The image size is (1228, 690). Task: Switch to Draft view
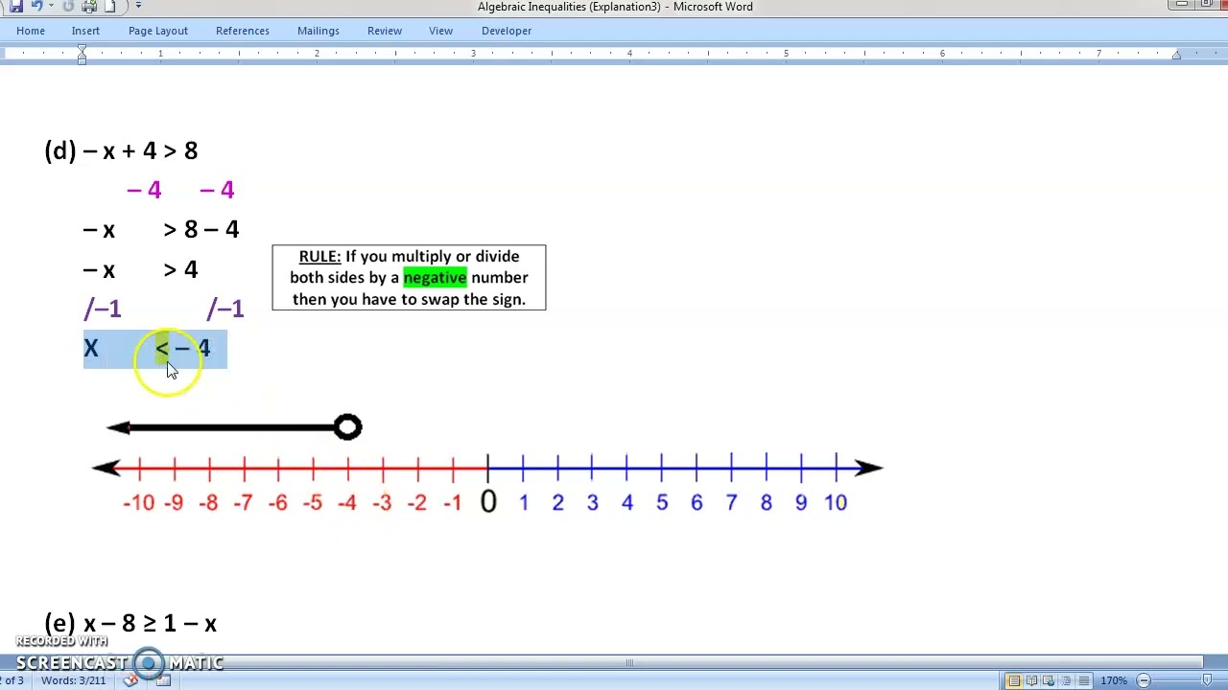tap(1083, 680)
